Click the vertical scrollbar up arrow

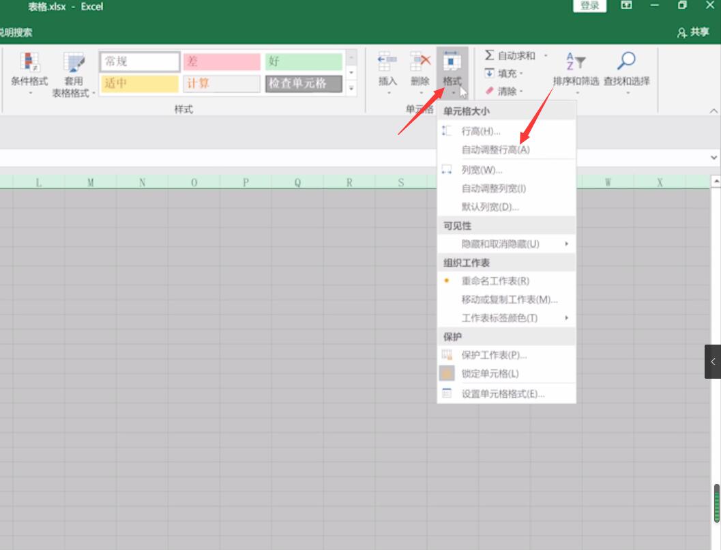(x=716, y=182)
